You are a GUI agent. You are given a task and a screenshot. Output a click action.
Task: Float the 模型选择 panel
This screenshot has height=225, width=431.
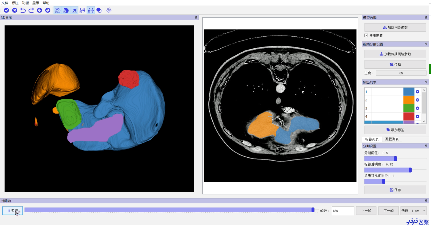tap(426, 18)
